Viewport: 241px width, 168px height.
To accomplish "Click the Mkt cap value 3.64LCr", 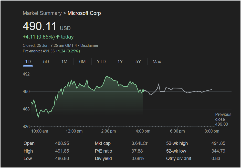I will coord(139,143).
